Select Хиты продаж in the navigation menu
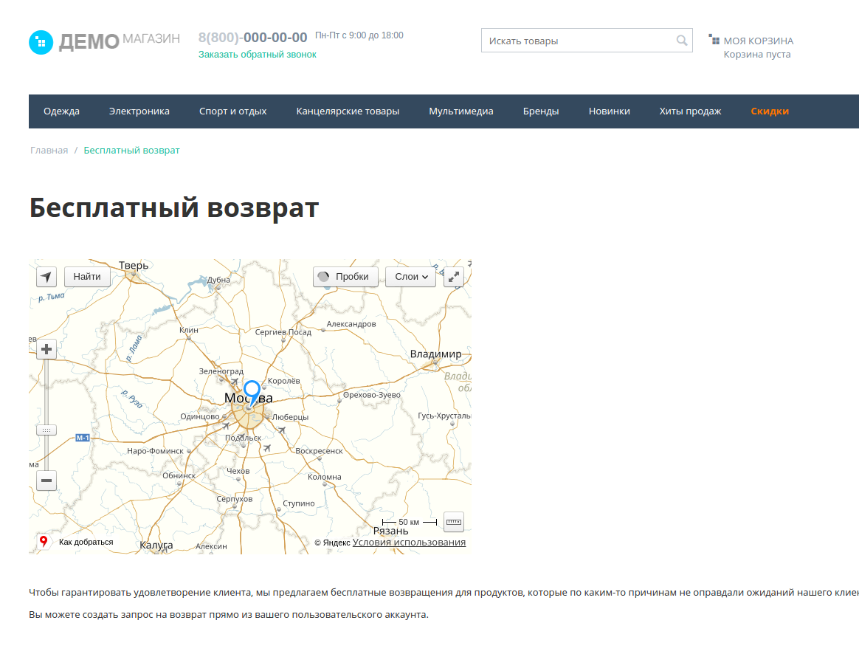This screenshot has width=859, height=654. click(x=690, y=111)
